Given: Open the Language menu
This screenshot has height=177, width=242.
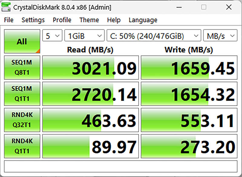Looking at the screenshot, I should point(143,20).
